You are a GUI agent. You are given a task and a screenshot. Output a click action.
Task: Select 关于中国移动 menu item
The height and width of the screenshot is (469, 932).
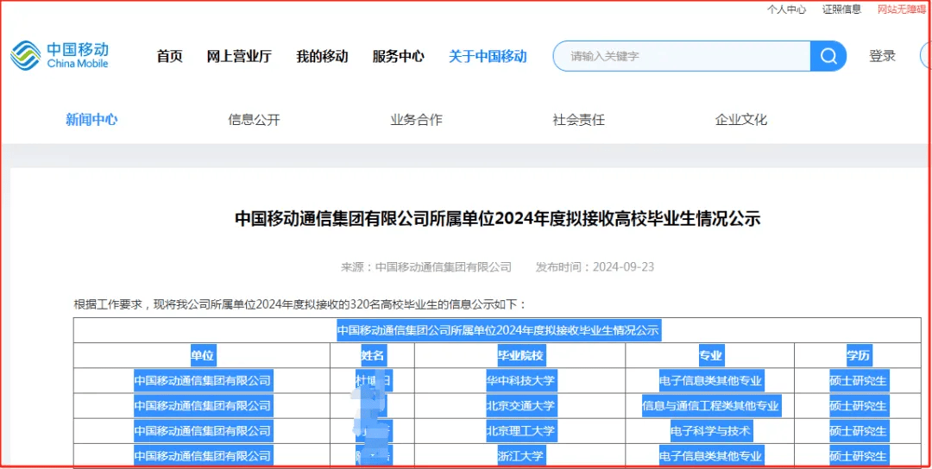[x=488, y=56]
